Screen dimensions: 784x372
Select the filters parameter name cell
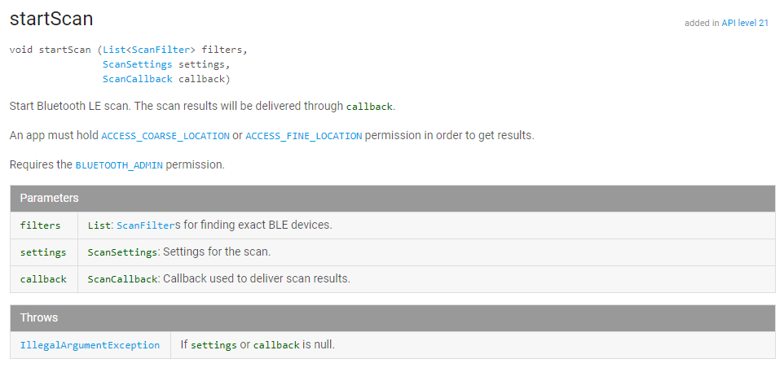coord(41,225)
